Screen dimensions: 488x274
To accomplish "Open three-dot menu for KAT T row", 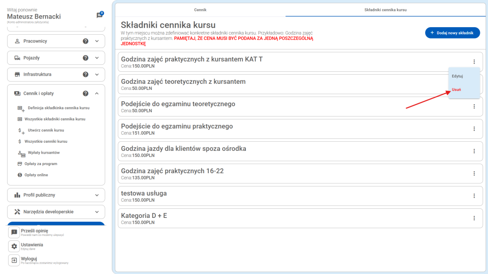I will [x=474, y=61].
